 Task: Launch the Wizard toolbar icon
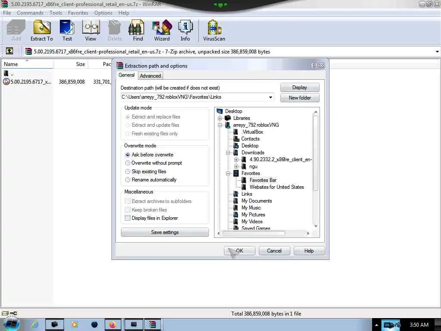coord(162,31)
